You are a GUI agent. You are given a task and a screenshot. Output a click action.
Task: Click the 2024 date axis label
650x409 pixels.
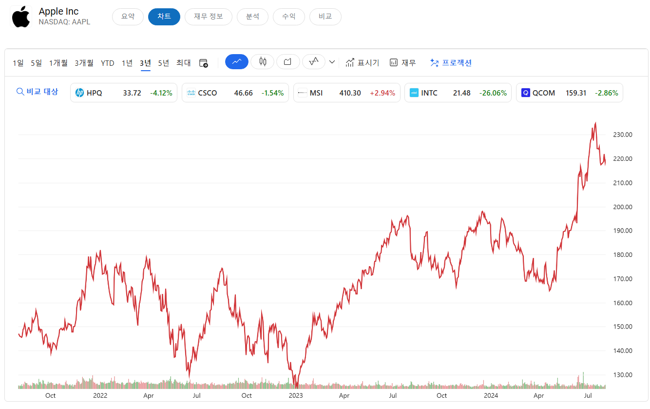coord(491,395)
